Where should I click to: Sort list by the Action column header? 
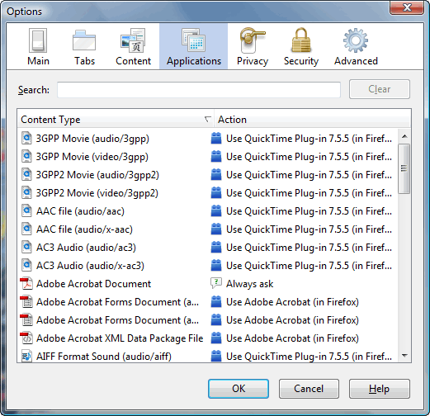tap(312, 120)
